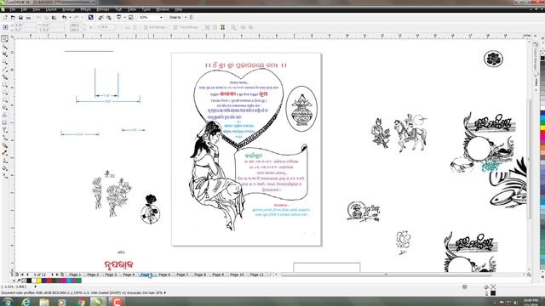Select the Table tool
The width and height of the screenshot is (545, 306).
point(5,122)
